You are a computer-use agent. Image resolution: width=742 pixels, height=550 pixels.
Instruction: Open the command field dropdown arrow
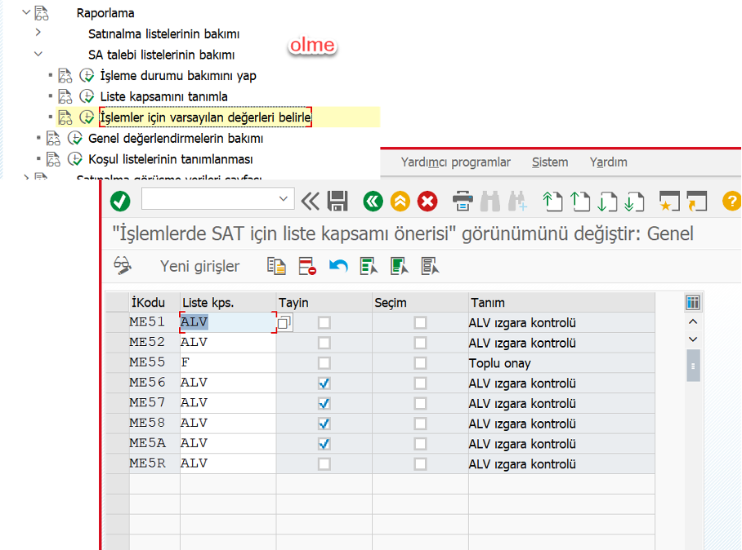284,199
